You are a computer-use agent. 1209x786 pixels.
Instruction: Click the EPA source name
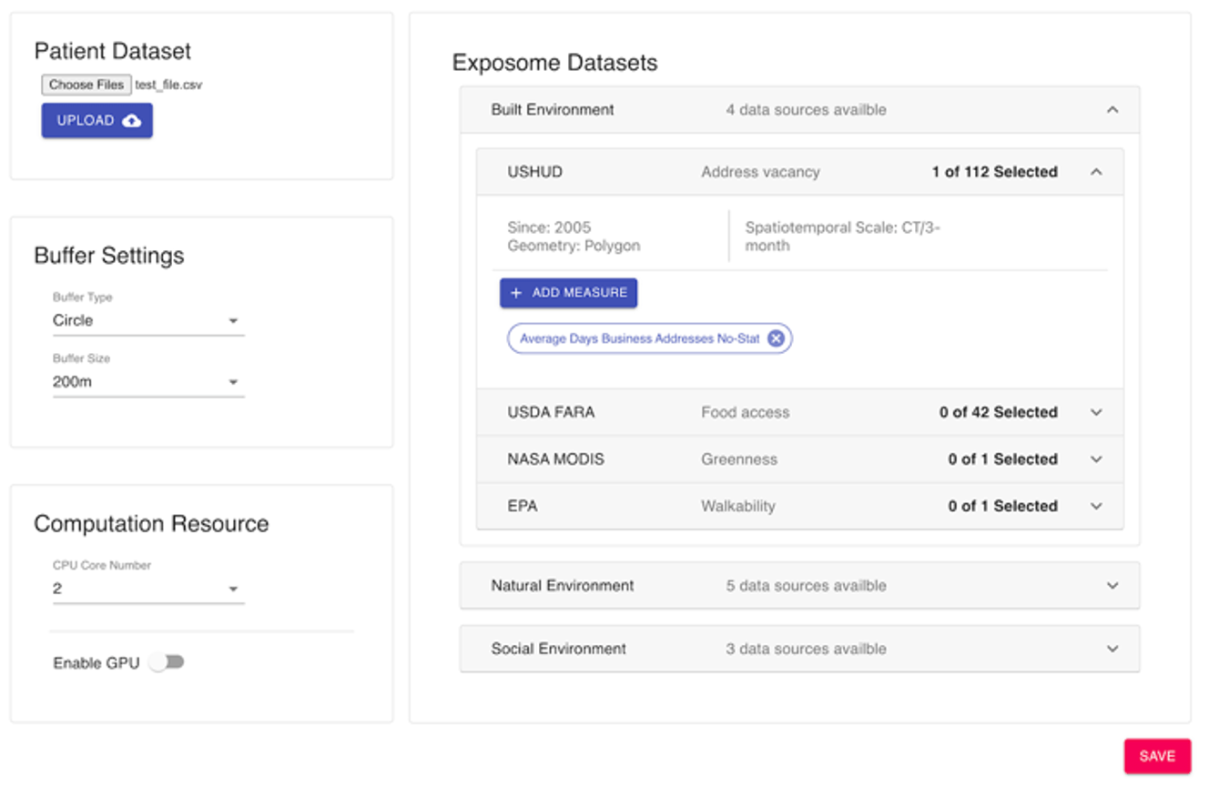tap(523, 506)
